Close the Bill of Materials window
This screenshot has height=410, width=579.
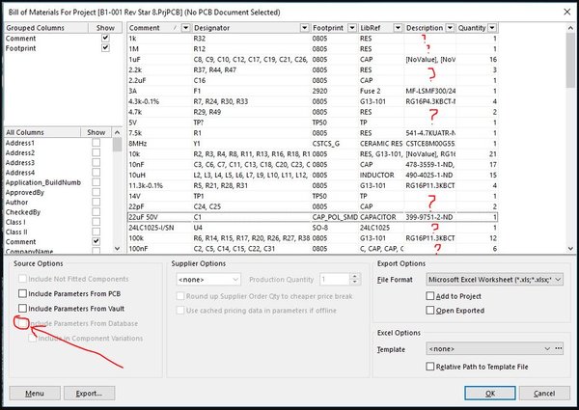click(567, 13)
